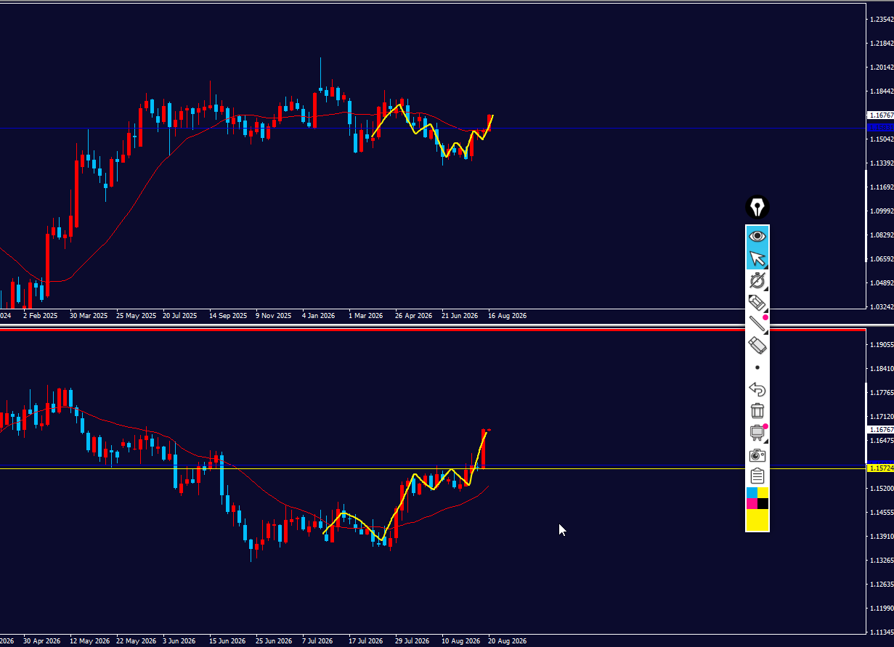
Task: Click the 2 Feb 2025 date label
Action: pyautogui.click(x=40, y=316)
